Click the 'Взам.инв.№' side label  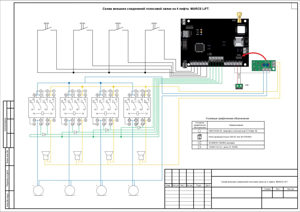[x=7, y=157]
